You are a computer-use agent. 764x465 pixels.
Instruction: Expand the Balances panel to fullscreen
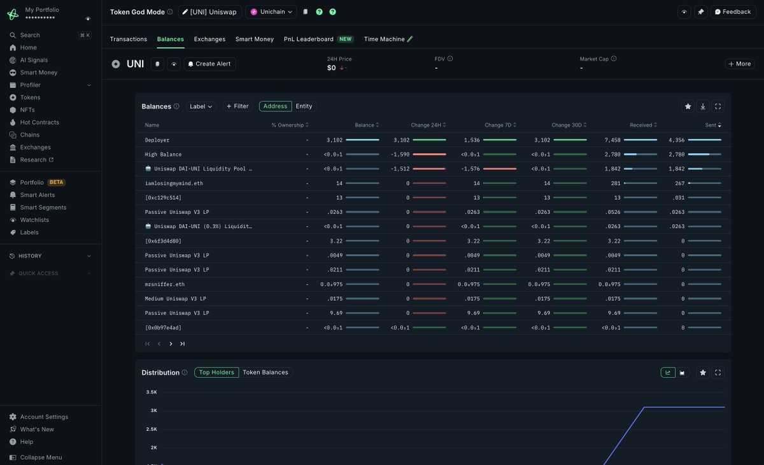click(x=718, y=106)
